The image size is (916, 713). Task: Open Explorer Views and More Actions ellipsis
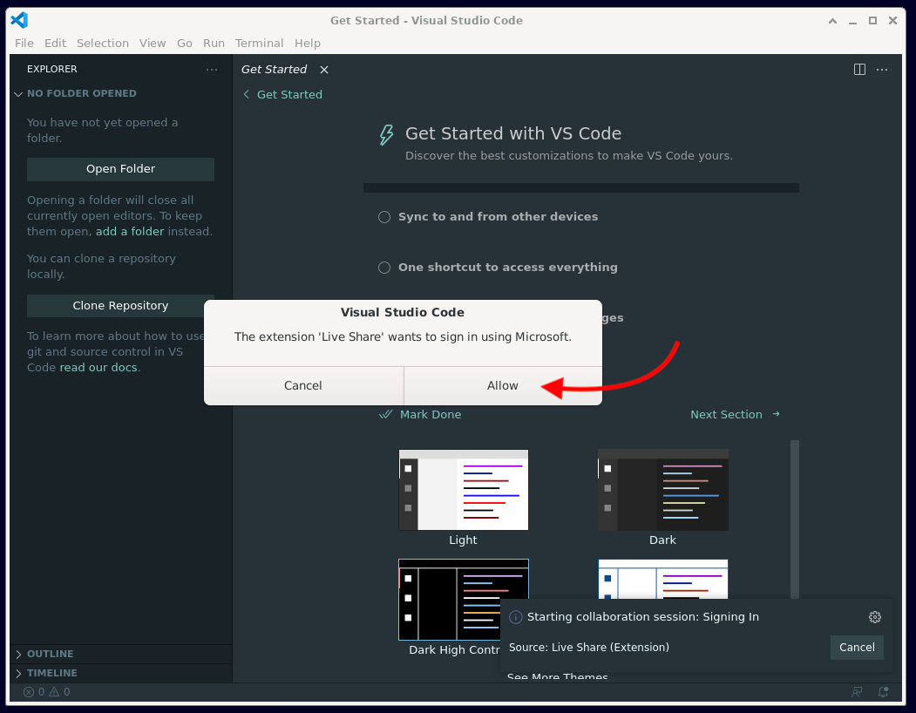tap(212, 70)
